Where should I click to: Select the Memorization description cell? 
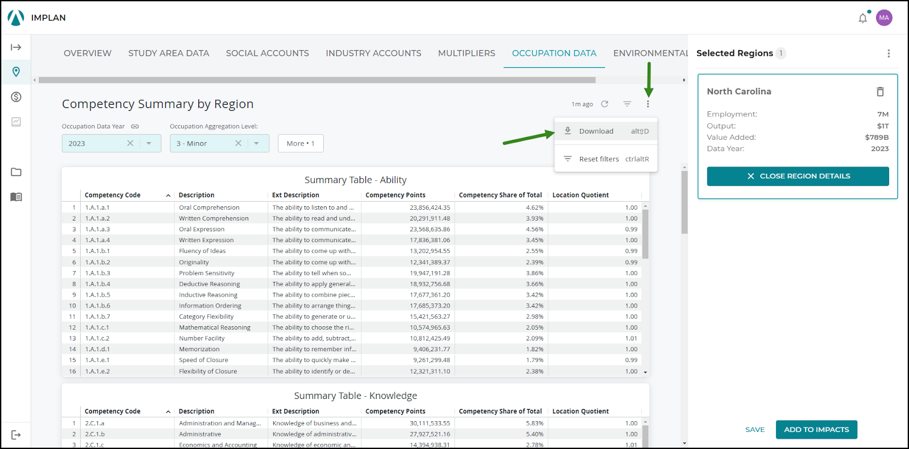199,350
